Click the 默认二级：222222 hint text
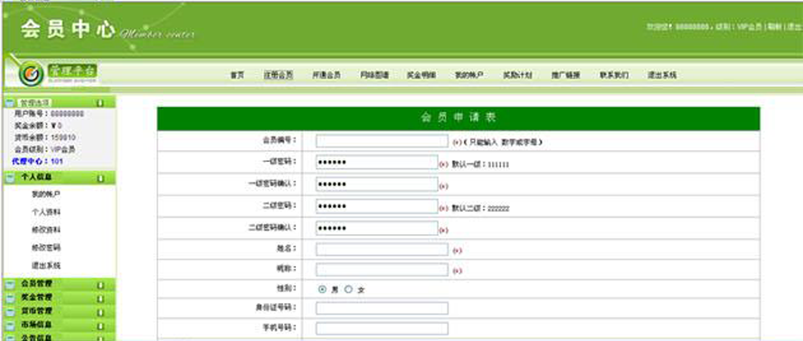The image size is (803, 341). click(x=480, y=208)
